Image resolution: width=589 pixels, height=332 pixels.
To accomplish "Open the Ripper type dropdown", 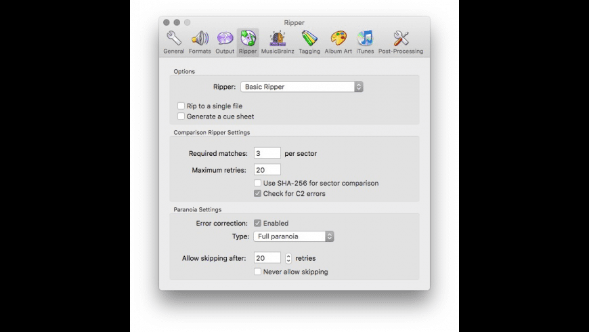I will tap(302, 87).
